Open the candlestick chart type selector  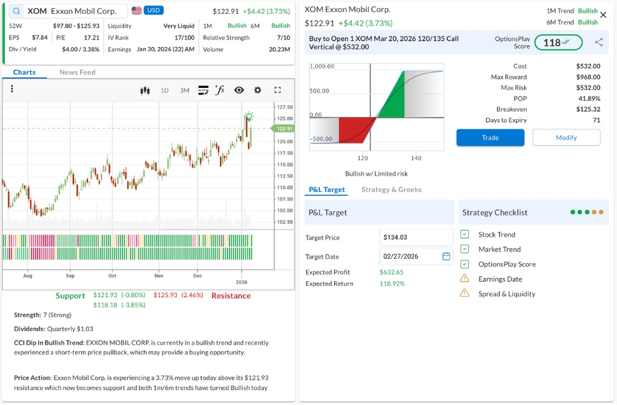[145, 90]
